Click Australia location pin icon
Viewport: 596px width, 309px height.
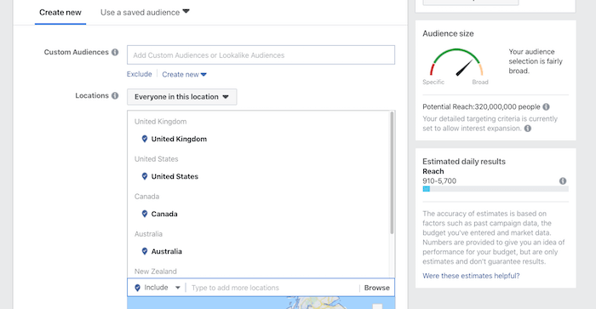pyautogui.click(x=145, y=251)
